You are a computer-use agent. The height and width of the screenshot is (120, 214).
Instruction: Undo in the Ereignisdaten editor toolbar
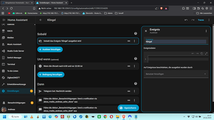pos(193,54)
